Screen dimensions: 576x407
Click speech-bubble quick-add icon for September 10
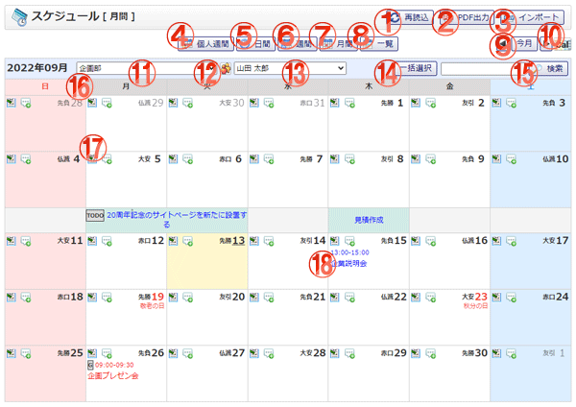(512, 159)
